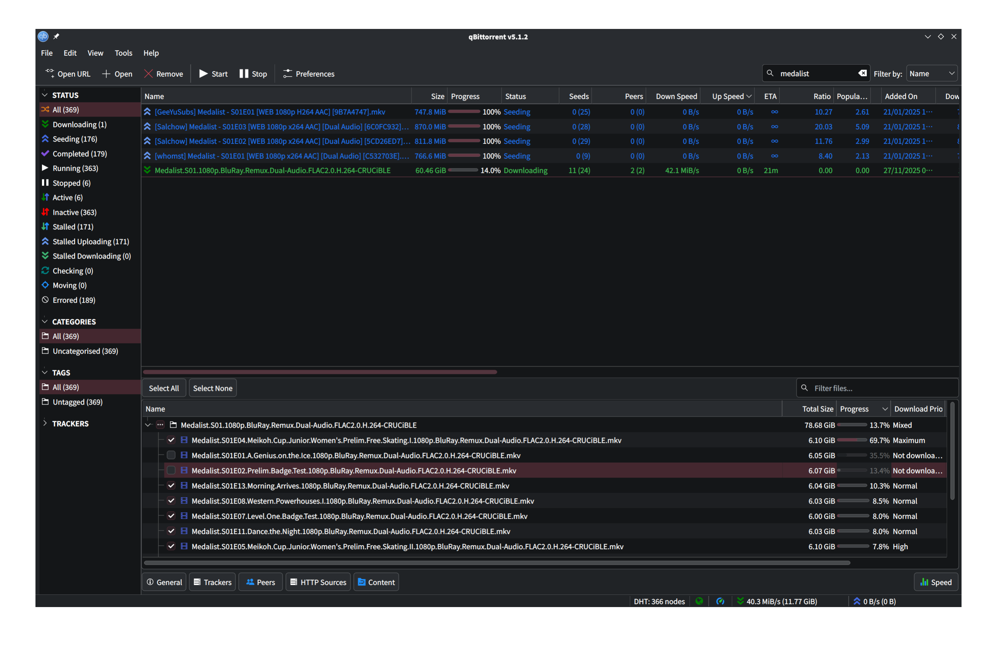Click the red Remove torrent icon

pos(148,74)
